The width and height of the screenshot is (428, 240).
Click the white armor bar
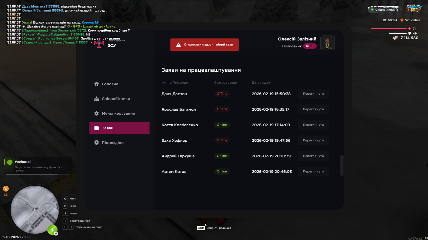point(398,33)
